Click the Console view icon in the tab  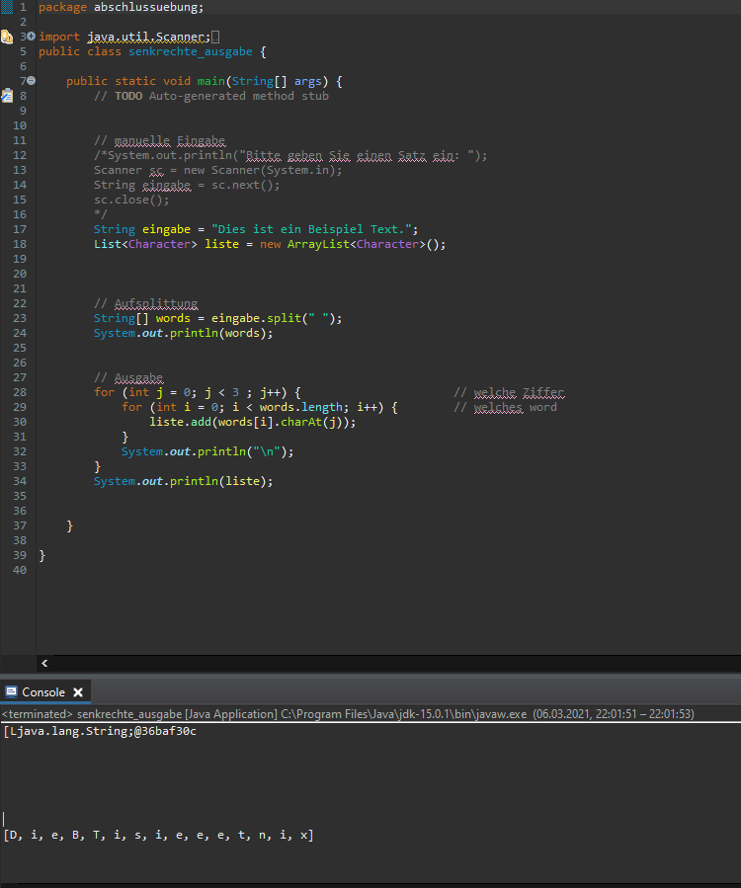click(x=11, y=692)
